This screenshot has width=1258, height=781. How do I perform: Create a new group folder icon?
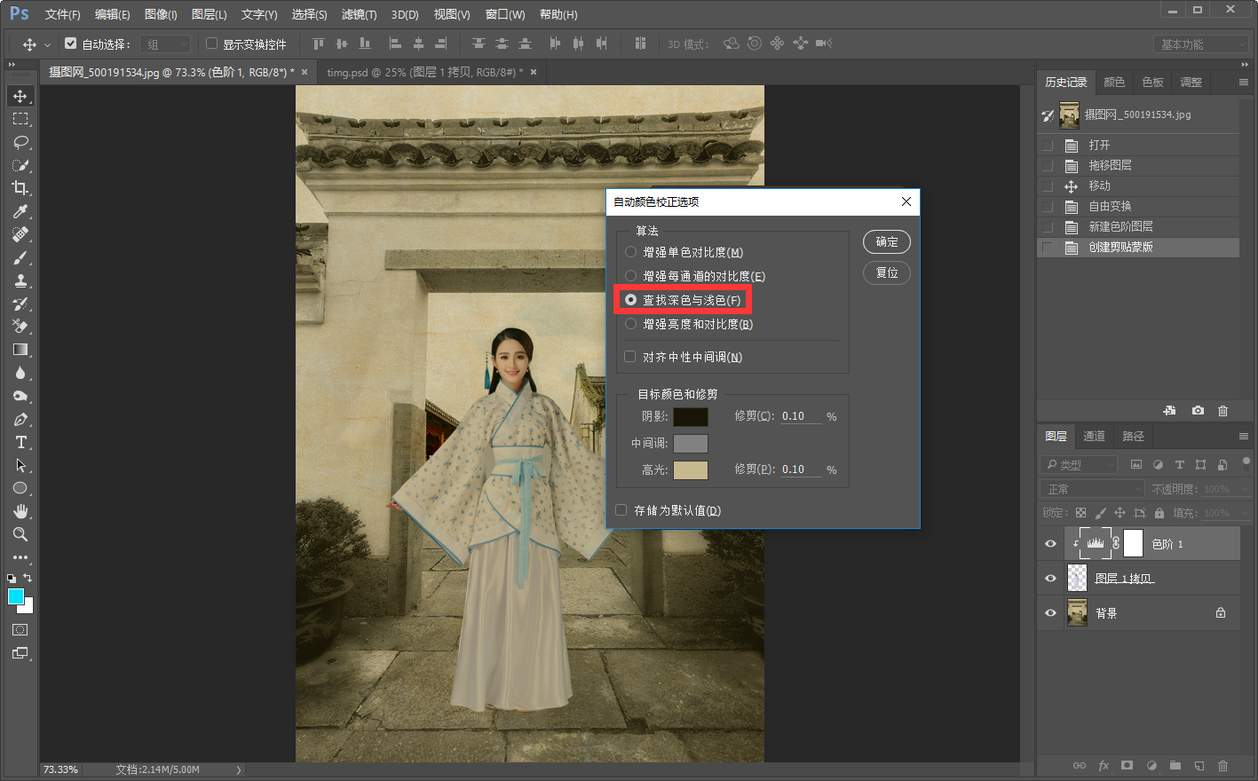(x=1175, y=765)
